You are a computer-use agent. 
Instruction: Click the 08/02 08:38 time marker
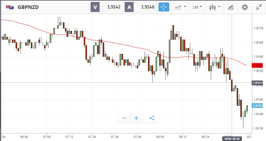click(x=232, y=139)
